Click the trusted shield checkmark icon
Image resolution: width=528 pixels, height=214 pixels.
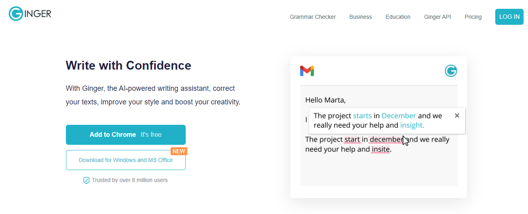point(86,180)
